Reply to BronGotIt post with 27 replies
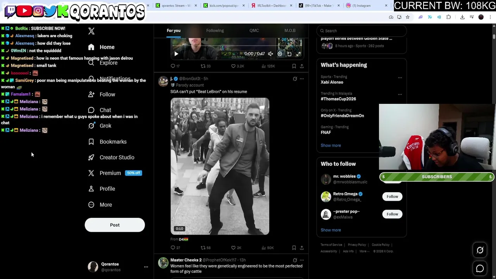Viewport: 496px width, 279px height. (175, 248)
